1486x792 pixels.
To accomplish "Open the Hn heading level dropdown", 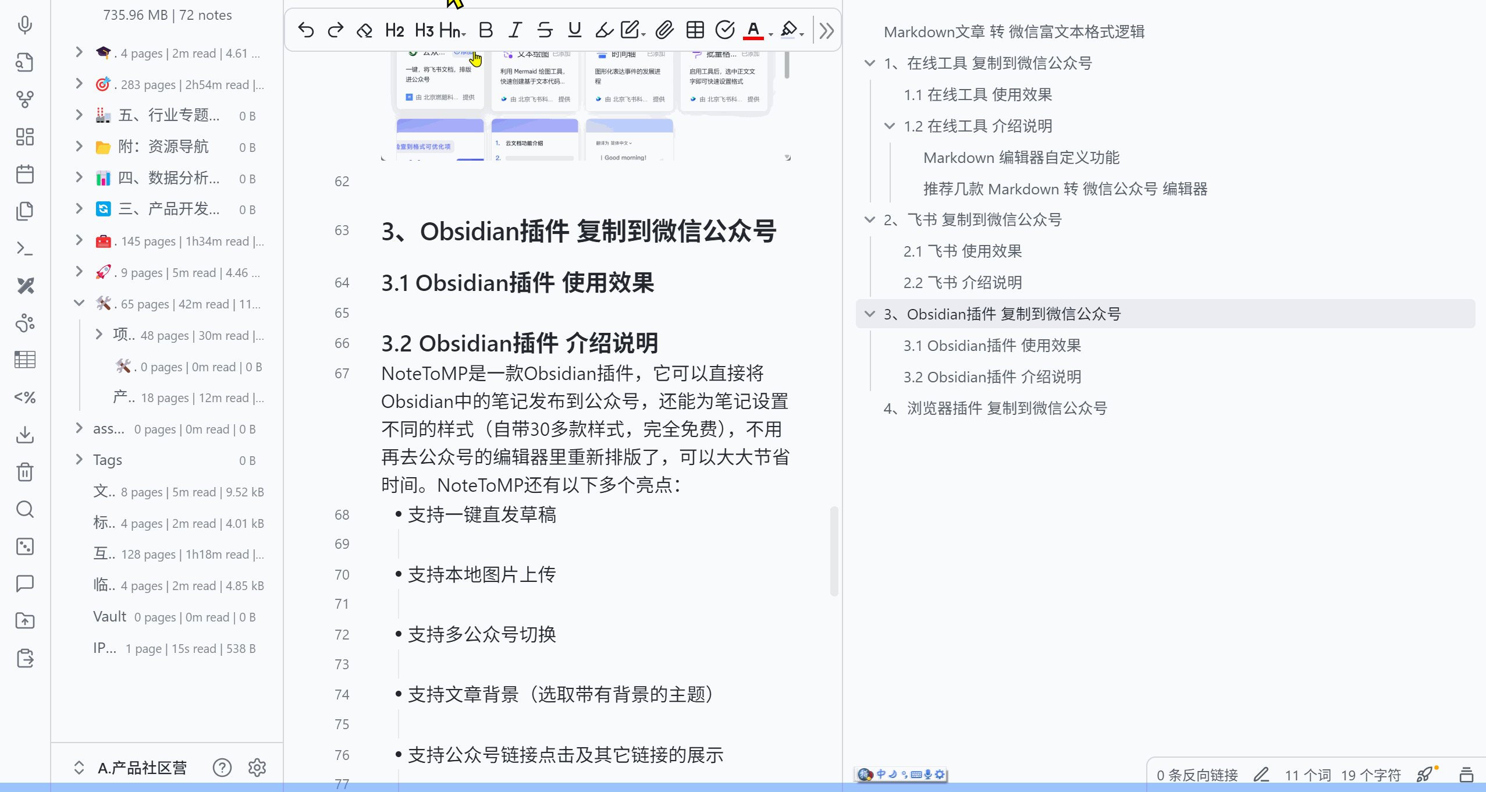I will 453,30.
